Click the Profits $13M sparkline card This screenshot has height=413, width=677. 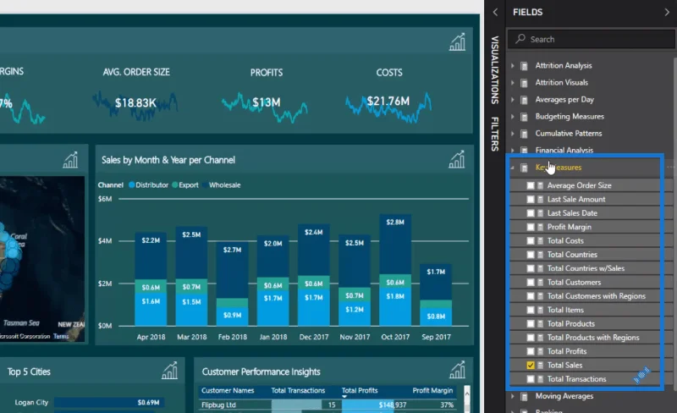(266, 95)
